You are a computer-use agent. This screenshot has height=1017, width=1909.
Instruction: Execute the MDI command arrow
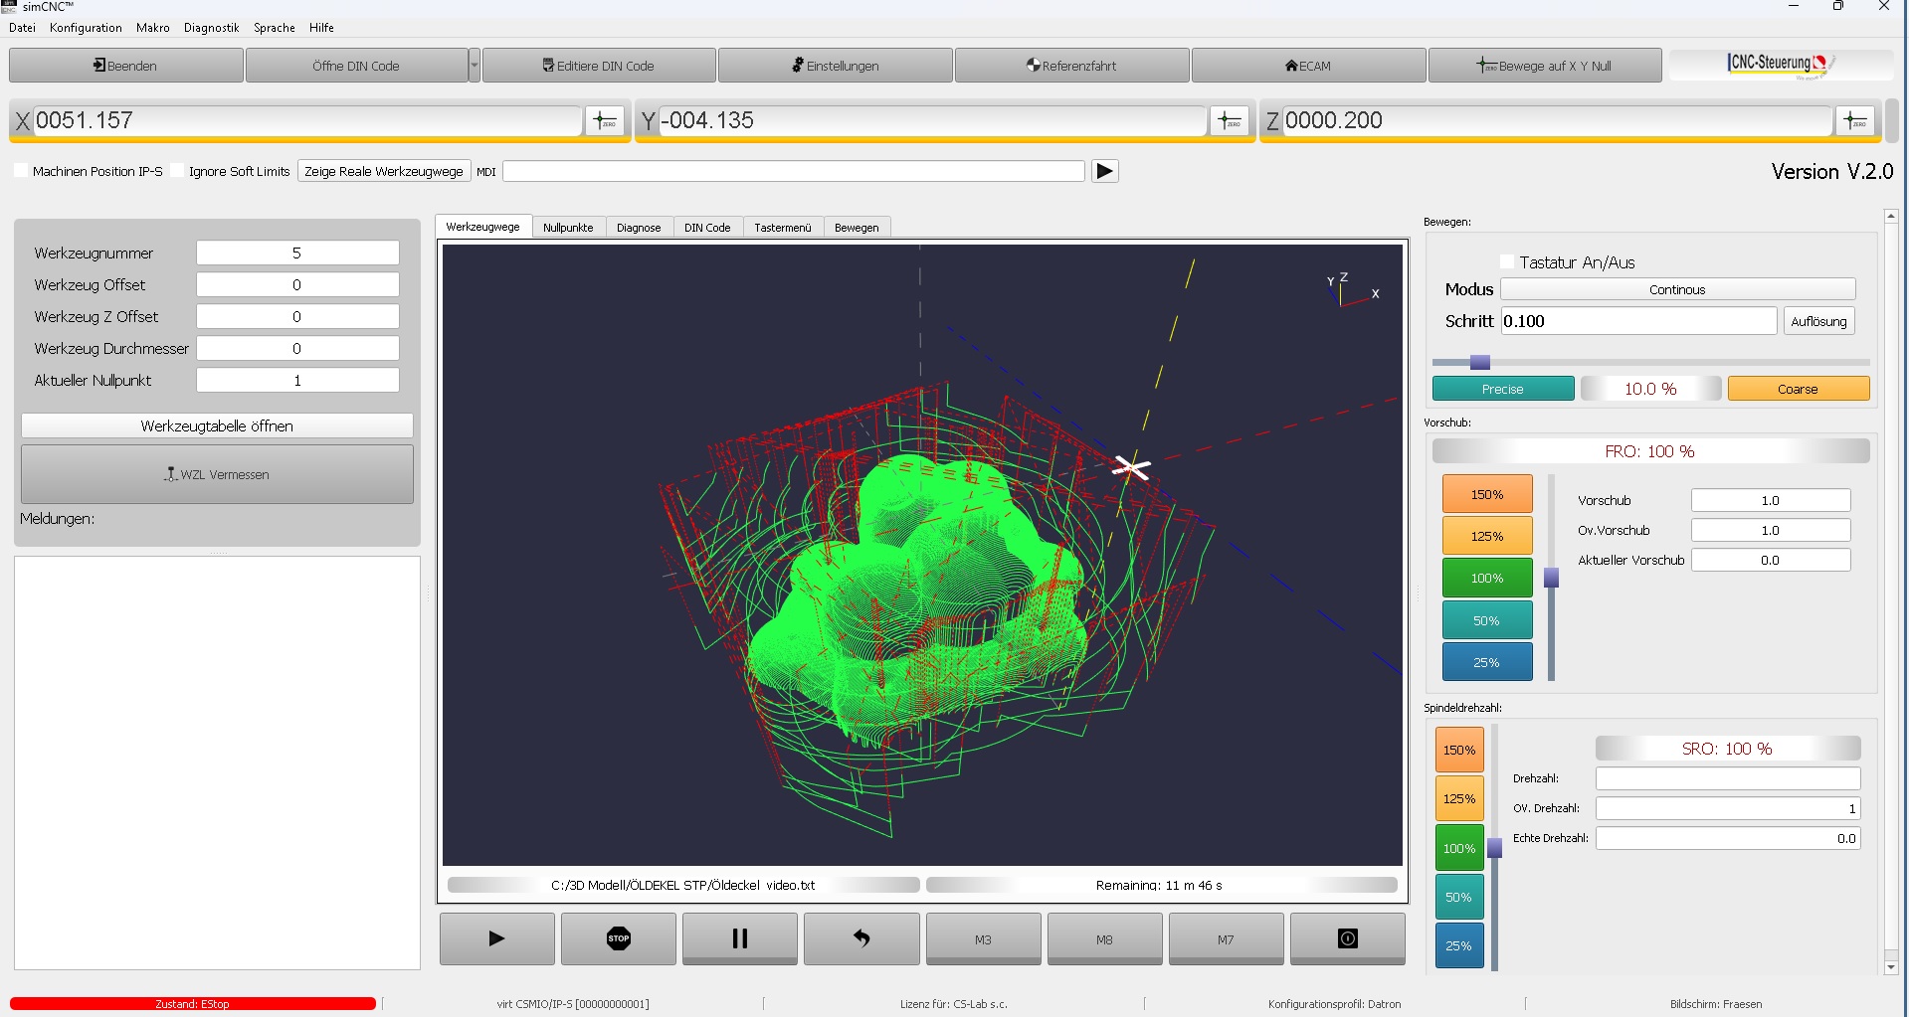click(1104, 170)
